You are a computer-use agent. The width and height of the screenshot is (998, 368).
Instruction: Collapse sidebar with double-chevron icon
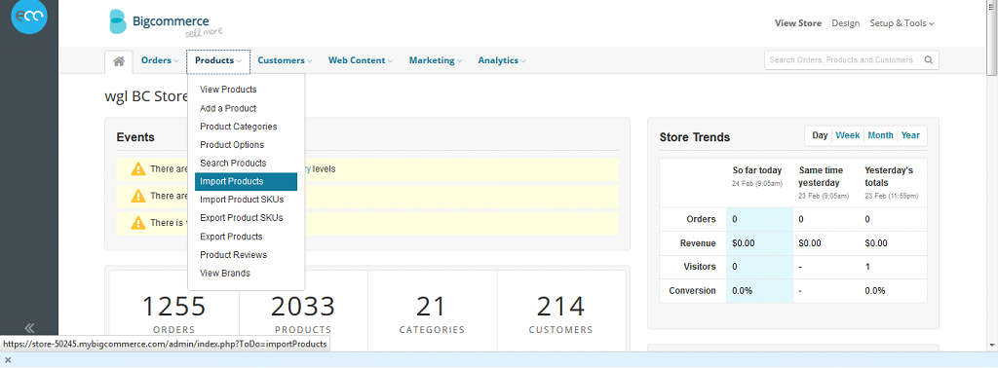(x=29, y=328)
